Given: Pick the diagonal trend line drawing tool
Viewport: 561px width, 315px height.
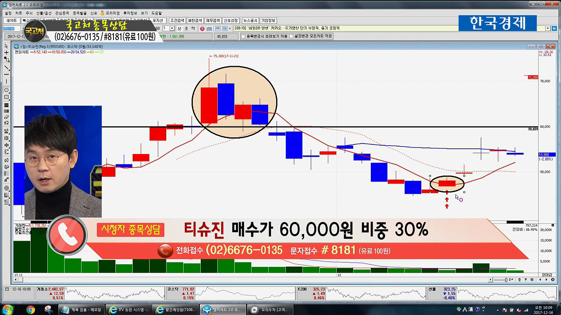Looking at the screenshot, I should (6, 68).
